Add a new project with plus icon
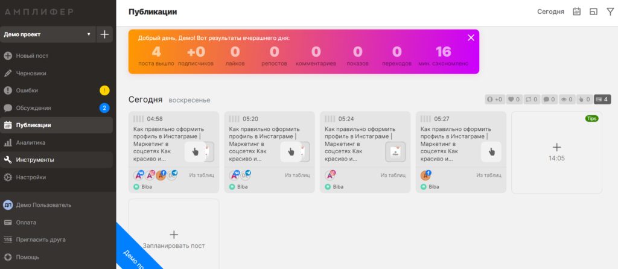The height and width of the screenshot is (269, 618). click(104, 34)
